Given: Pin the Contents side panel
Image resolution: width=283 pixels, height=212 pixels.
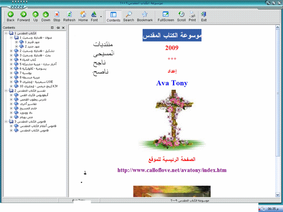Looking at the screenshot, I should click(58, 28).
